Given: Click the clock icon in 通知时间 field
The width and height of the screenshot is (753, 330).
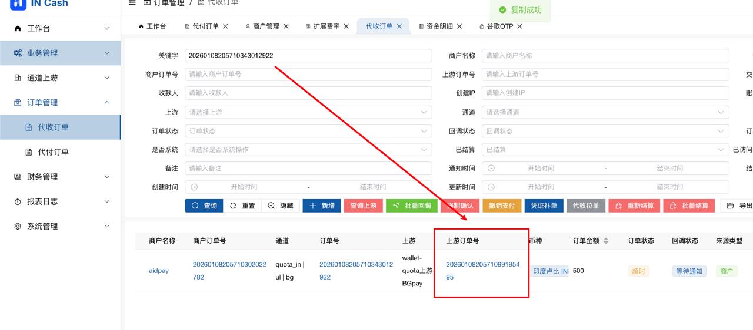Looking at the screenshot, I should pos(491,169).
